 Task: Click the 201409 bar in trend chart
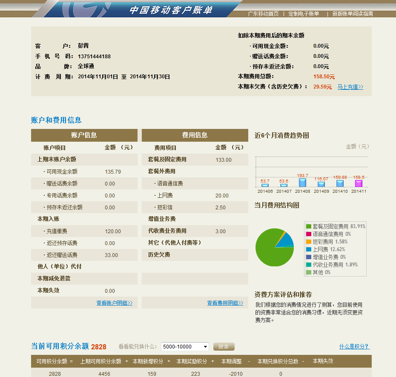click(x=321, y=184)
